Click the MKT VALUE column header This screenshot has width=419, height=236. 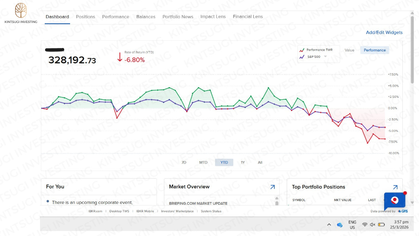click(x=343, y=200)
